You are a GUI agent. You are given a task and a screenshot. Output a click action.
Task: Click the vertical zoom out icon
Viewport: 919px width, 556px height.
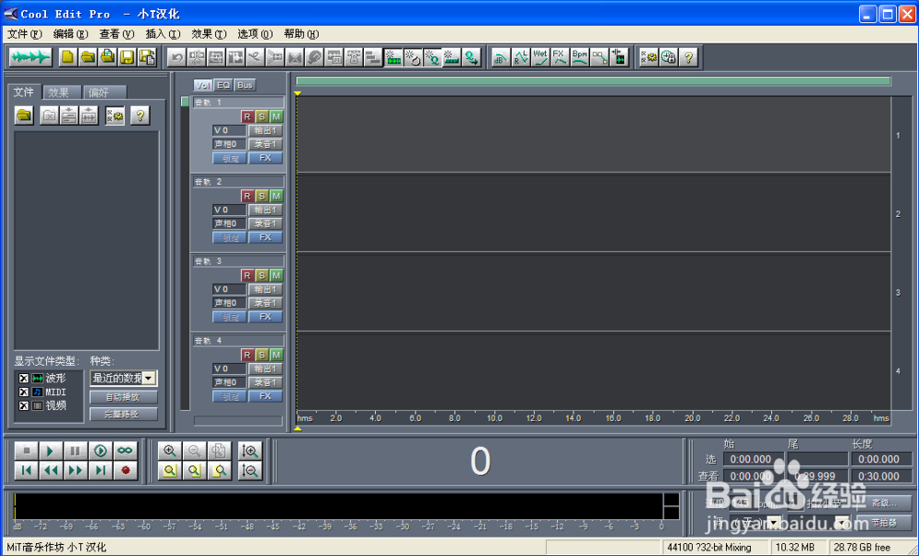[250, 470]
